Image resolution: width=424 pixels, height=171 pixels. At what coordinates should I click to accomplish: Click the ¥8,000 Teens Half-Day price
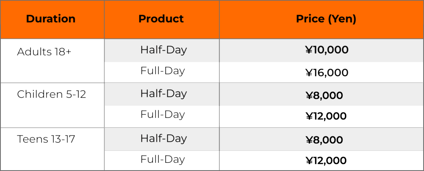tap(324, 140)
